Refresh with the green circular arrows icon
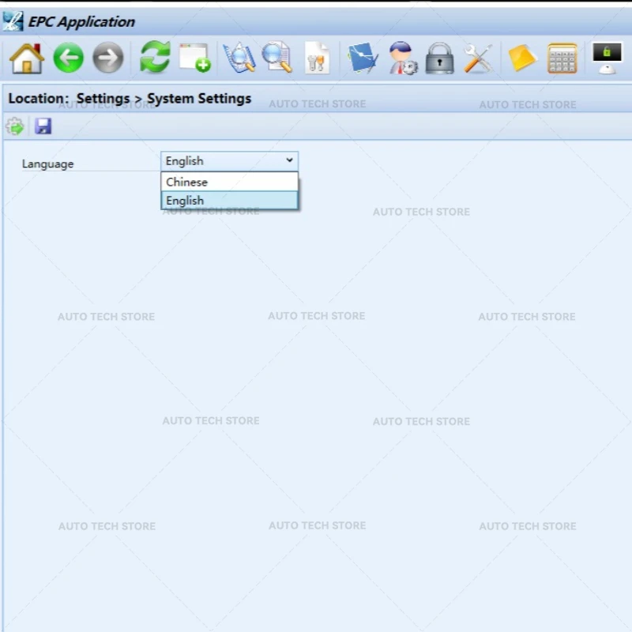The height and width of the screenshot is (632, 632). (x=155, y=57)
